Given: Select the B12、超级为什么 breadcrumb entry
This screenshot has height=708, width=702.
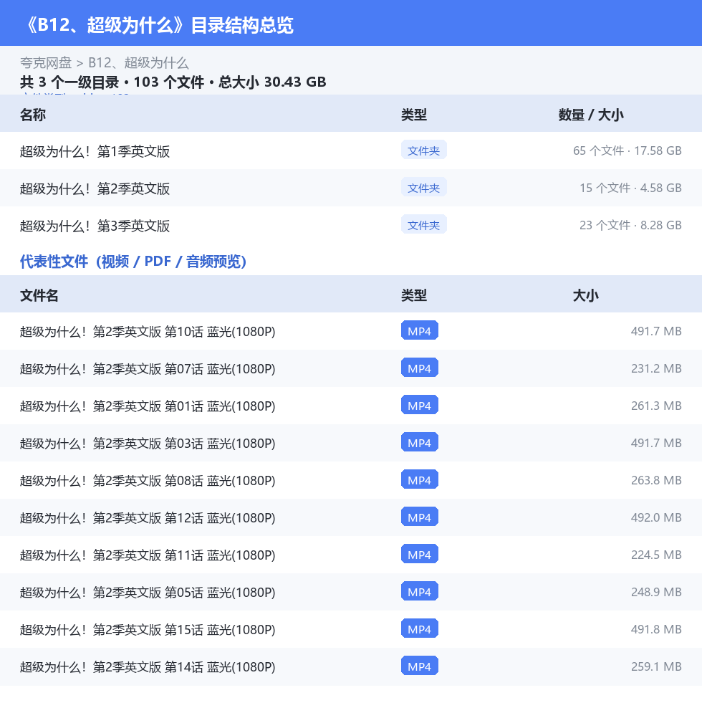Looking at the screenshot, I should pyautogui.click(x=138, y=63).
